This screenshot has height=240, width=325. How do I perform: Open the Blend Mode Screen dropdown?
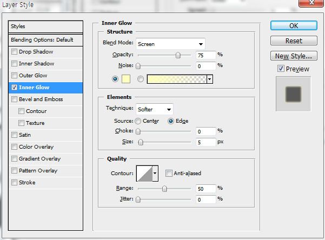170,44
